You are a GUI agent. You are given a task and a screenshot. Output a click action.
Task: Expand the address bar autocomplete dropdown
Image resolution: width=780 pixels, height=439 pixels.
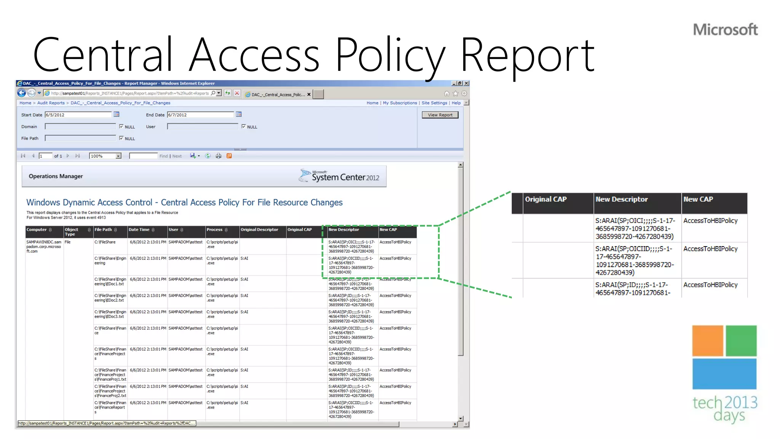click(219, 93)
